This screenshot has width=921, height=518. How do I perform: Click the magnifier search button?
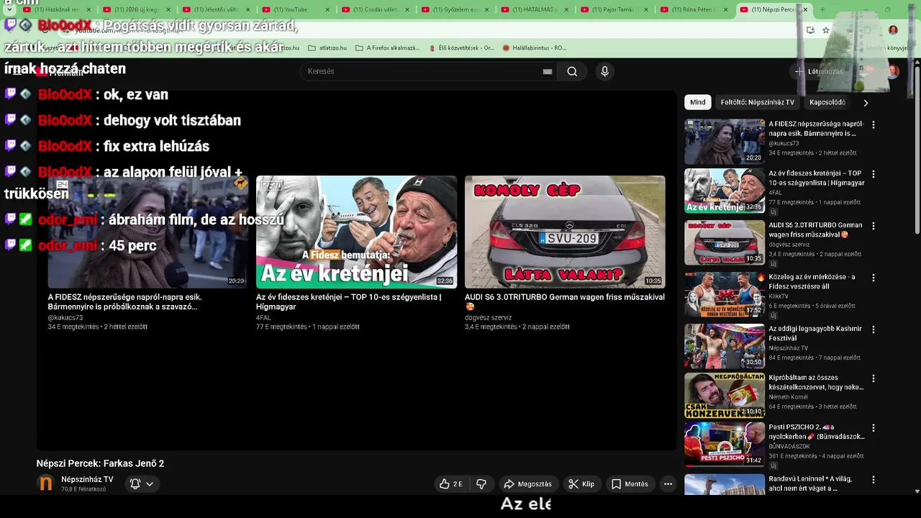pyautogui.click(x=572, y=71)
